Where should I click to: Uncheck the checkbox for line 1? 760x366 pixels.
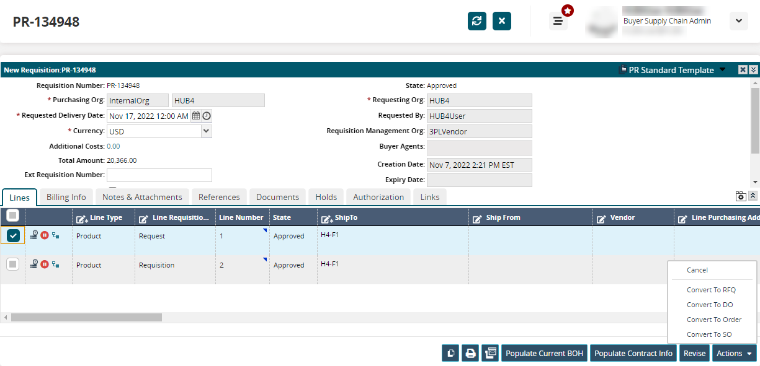pos(13,235)
